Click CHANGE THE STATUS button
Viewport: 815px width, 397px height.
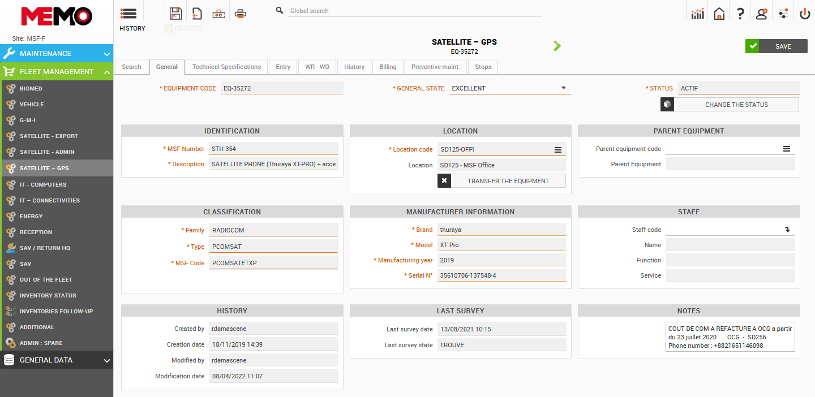pos(730,105)
